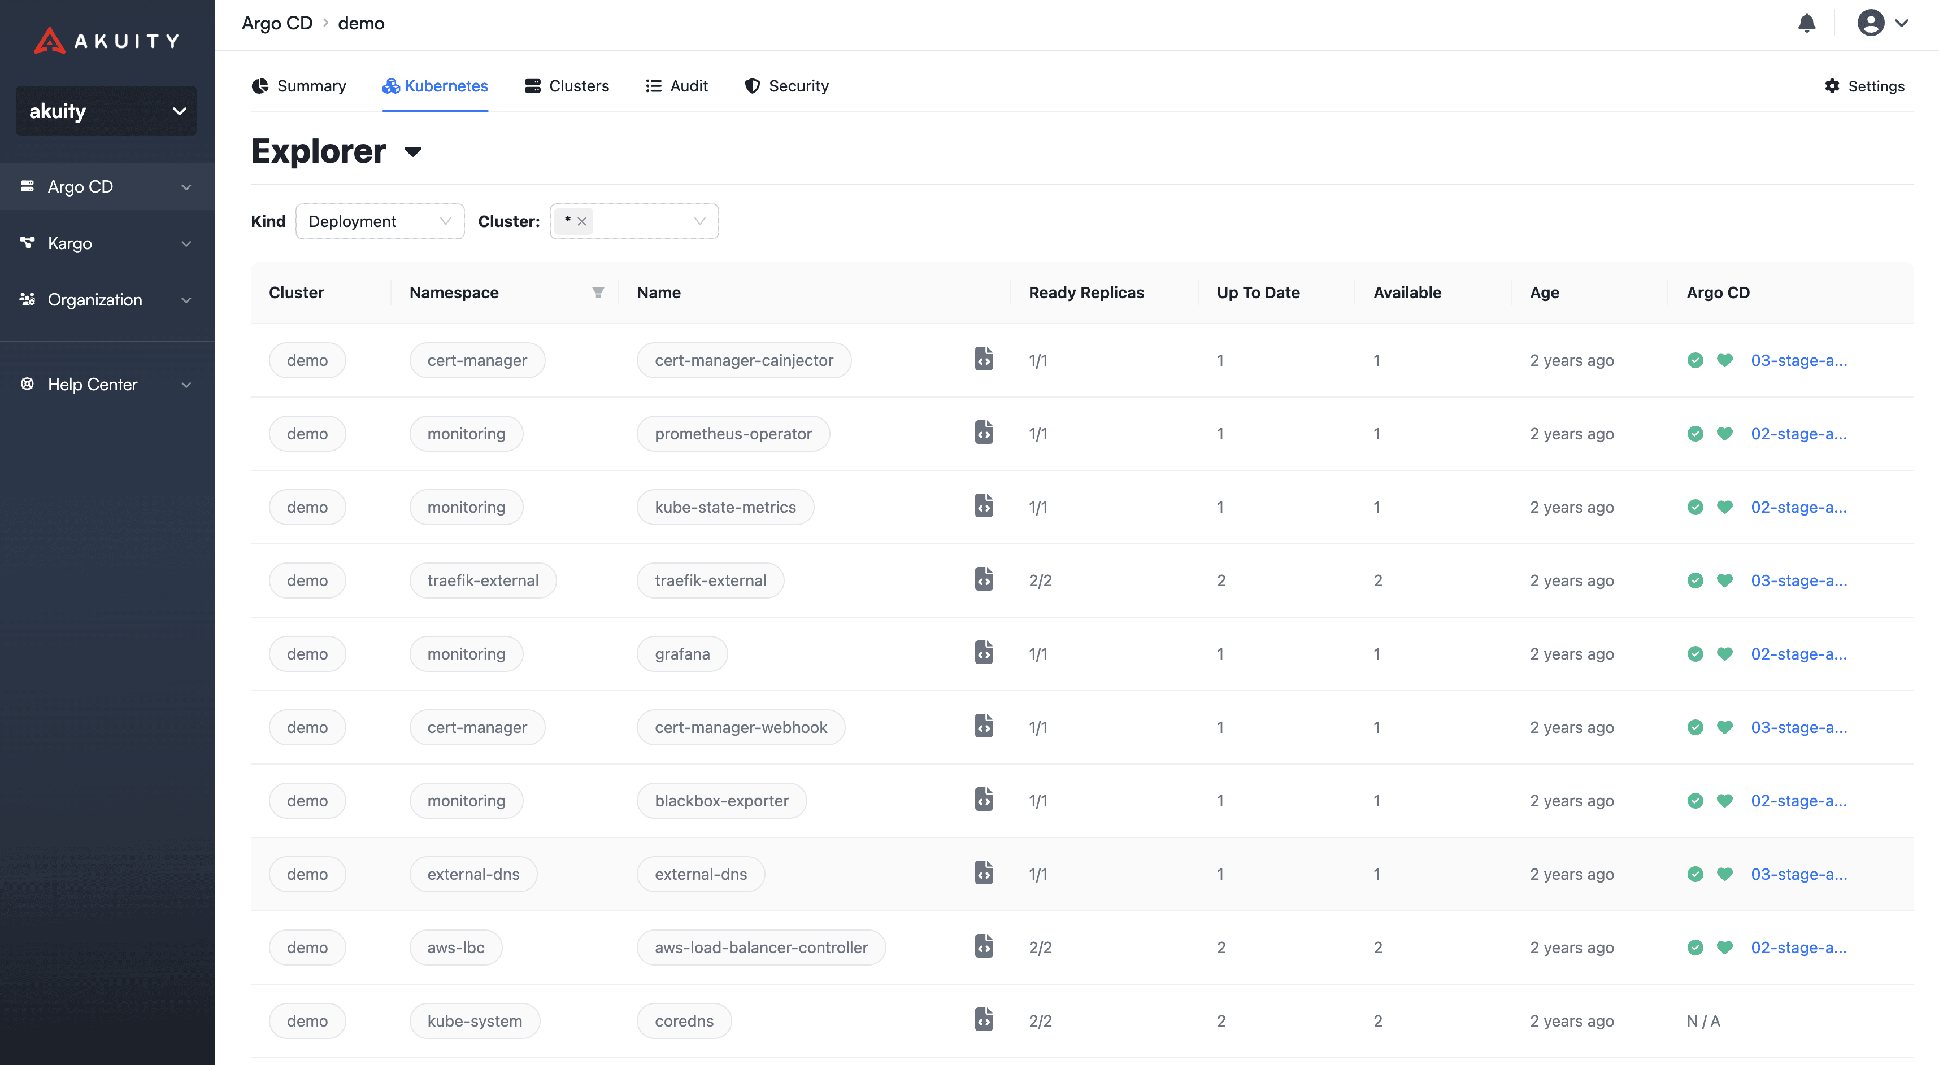View manifest icon for cert-manager-cainjector
The width and height of the screenshot is (1939, 1065).
(984, 360)
